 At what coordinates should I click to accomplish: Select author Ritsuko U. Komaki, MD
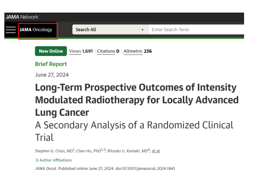click(127, 151)
